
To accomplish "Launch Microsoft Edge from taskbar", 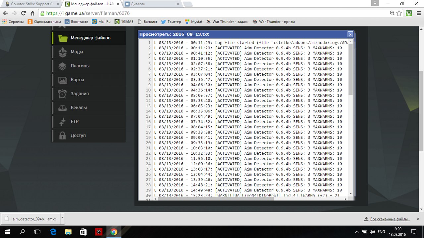I will [53, 232].
